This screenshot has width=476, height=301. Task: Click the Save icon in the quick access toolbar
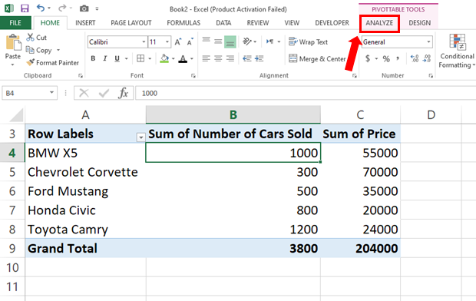coord(25,8)
